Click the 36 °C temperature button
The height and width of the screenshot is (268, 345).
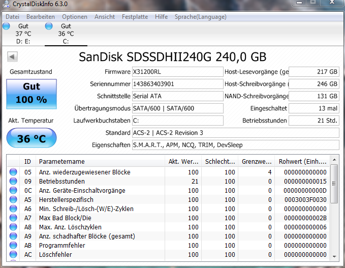32,138
